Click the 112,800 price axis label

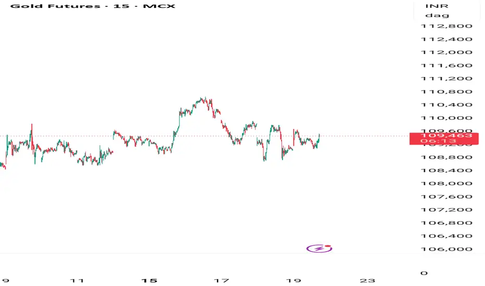point(448,26)
